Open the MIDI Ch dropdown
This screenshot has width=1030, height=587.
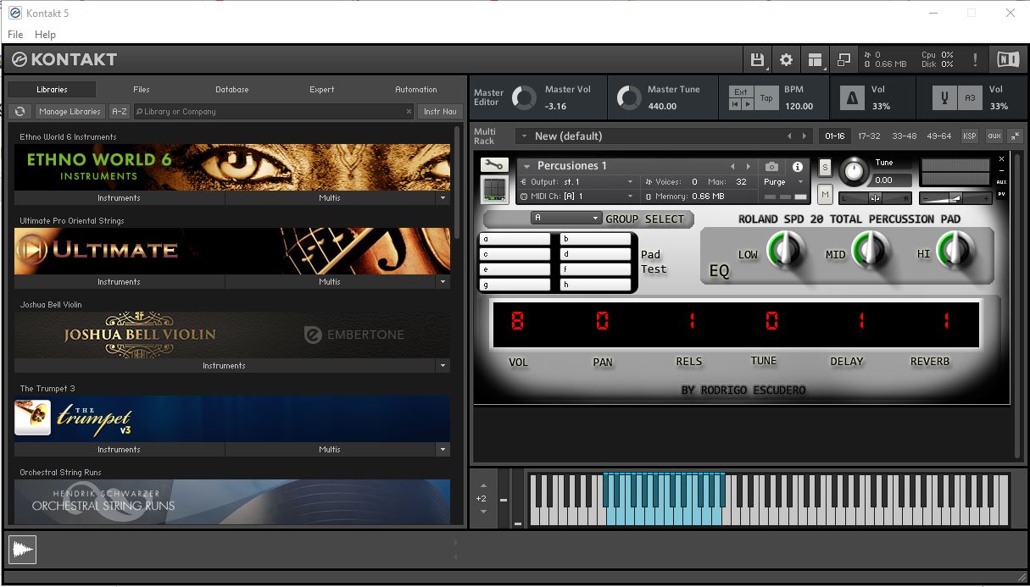click(x=576, y=197)
